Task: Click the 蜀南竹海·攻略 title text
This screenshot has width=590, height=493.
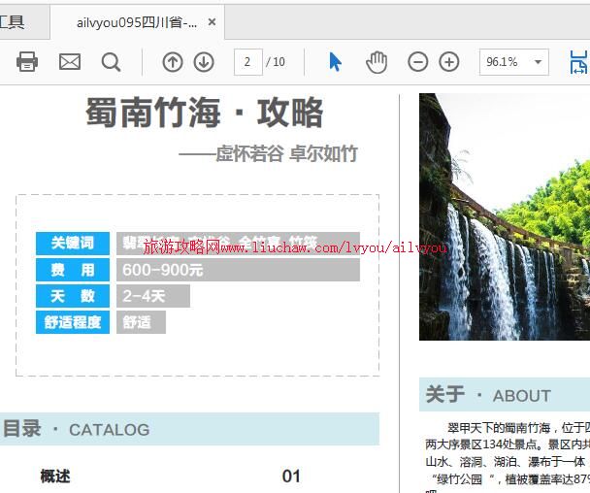Action: tap(204, 114)
